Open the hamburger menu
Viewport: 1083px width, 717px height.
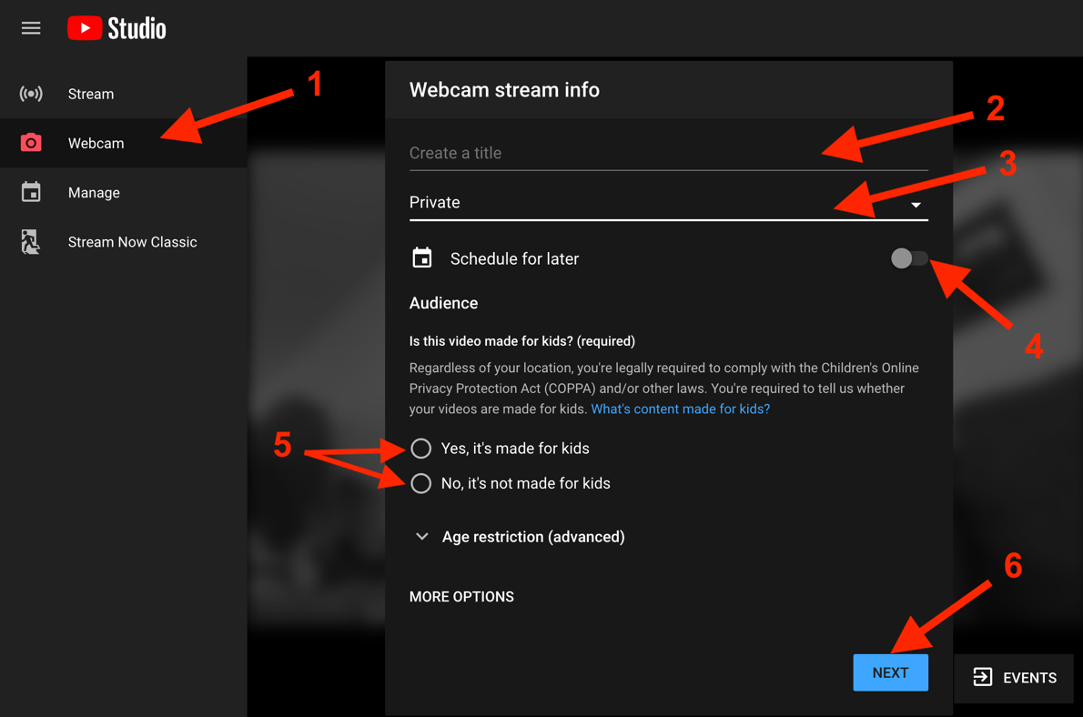(30, 28)
